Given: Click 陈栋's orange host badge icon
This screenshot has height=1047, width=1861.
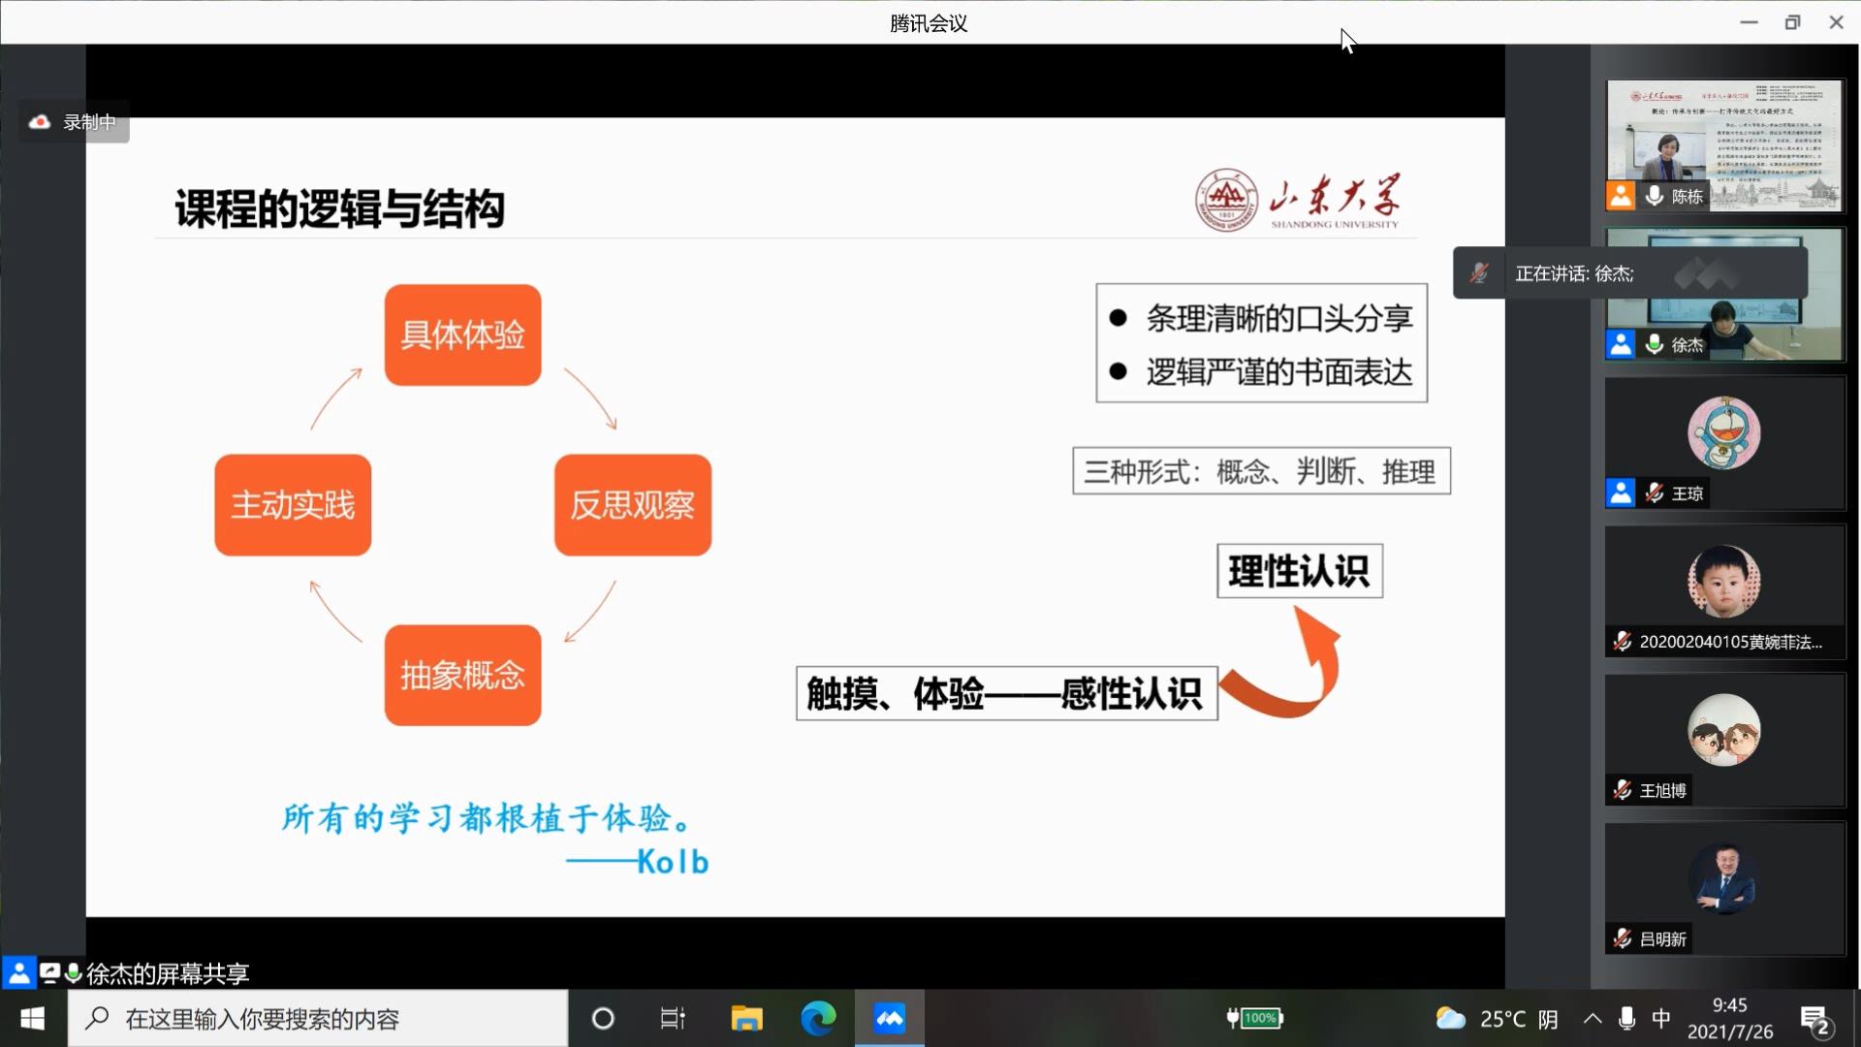Looking at the screenshot, I should 1621,196.
